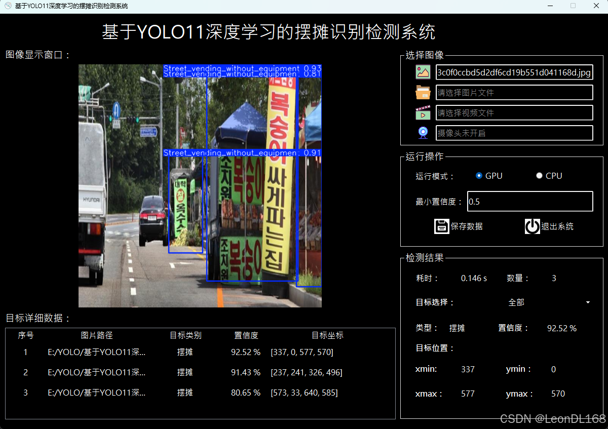The image size is (608, 429).
Task: Click coordinates cell [237, 241, 326, 496]
Action: pos(307,372)
